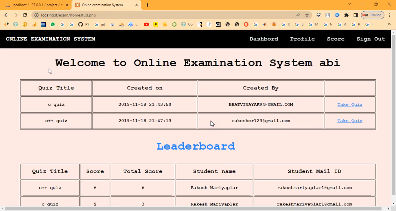Open the Score page in navbar
Screen dimensions: 396x211
click(336, 39)
